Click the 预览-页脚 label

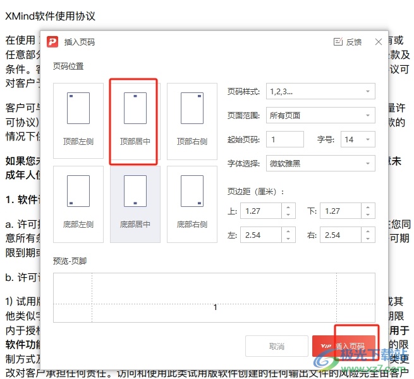pos(70,261)
